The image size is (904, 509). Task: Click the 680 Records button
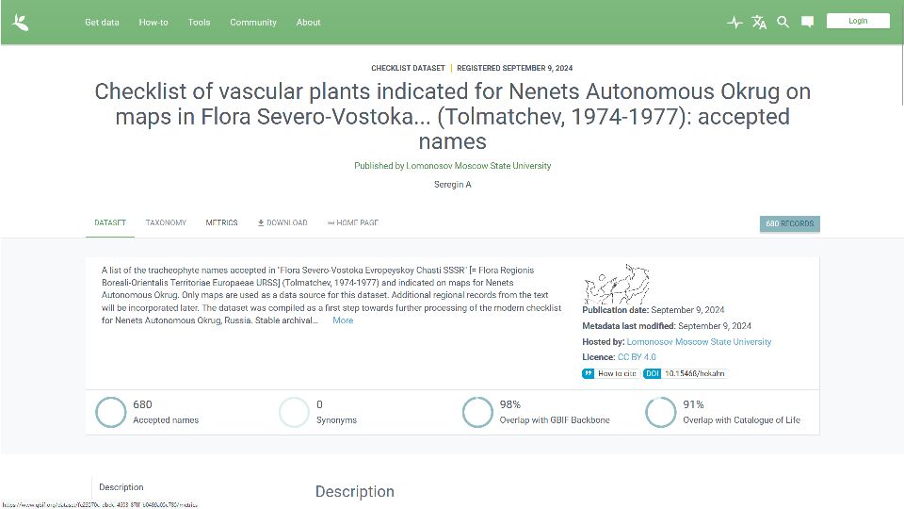pos(790,223)
